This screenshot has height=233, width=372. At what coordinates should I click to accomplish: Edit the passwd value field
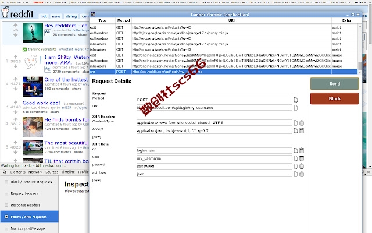click(x=214, y=166)
